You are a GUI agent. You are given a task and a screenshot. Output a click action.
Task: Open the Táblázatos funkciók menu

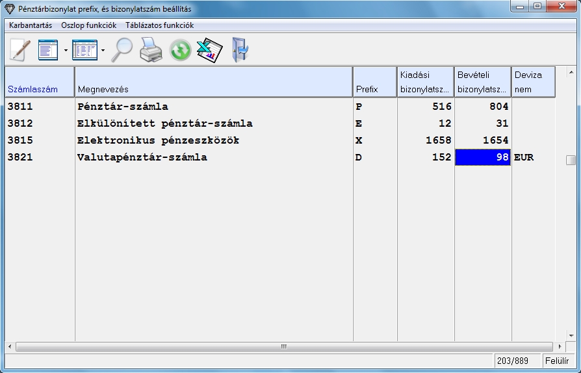(159, 25)
